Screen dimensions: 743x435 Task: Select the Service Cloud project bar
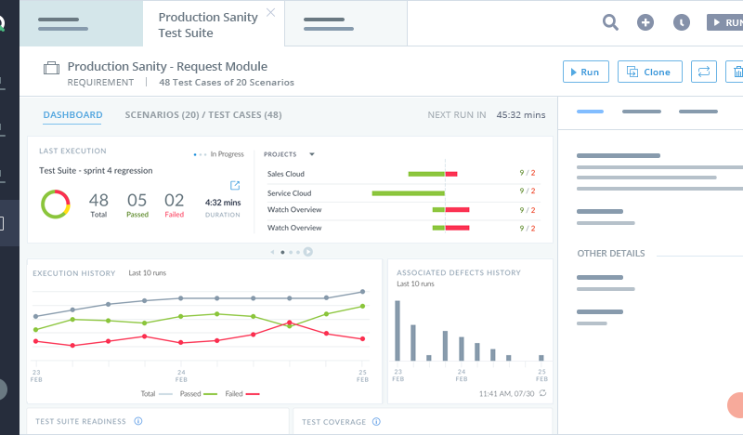coord(408,193)
